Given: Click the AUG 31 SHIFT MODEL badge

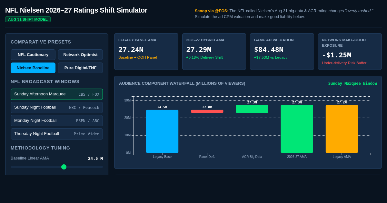Looking at the screenshot, I should 28,19.
